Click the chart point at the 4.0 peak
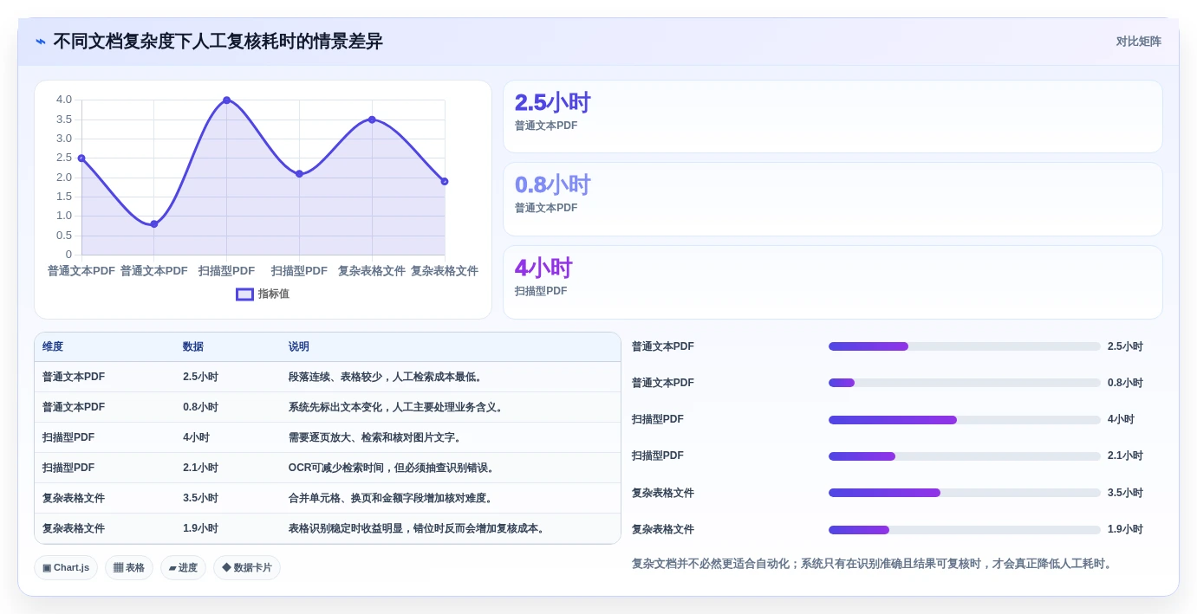The image size is (1197, 614). point(227,100)
